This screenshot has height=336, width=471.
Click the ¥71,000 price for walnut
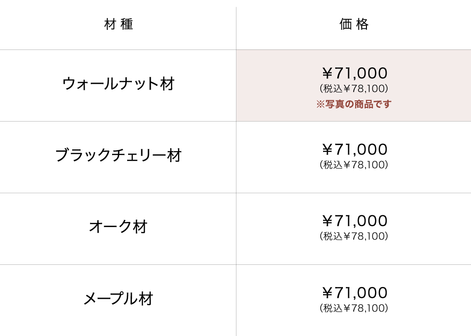pos(354,73)
